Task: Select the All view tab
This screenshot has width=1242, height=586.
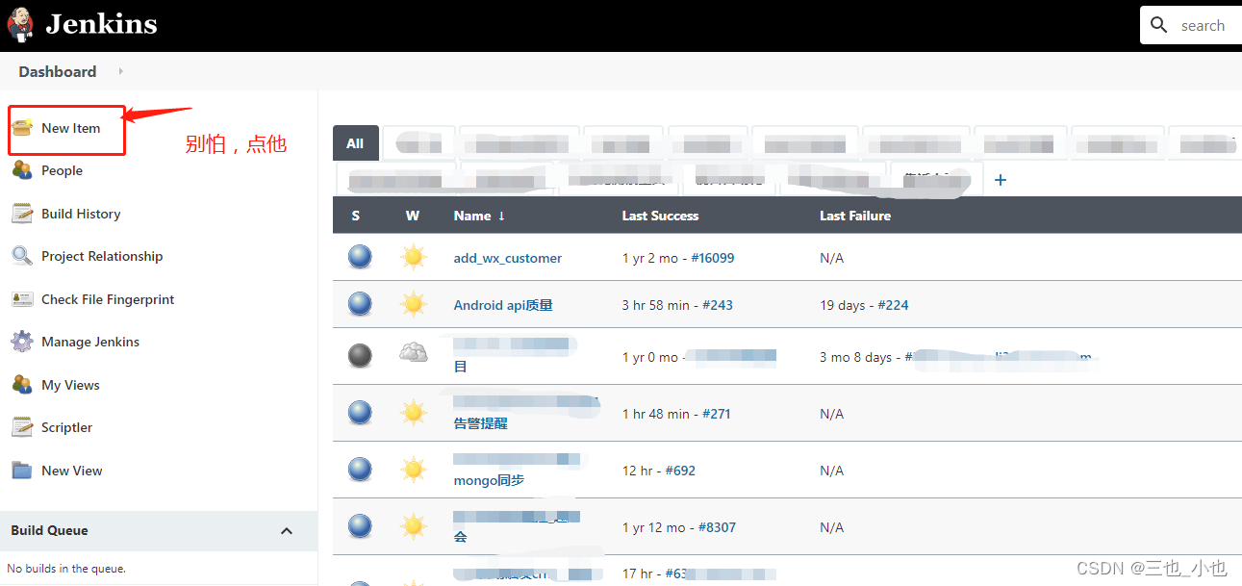Action: pyautogui.click(x=355, y=143)
